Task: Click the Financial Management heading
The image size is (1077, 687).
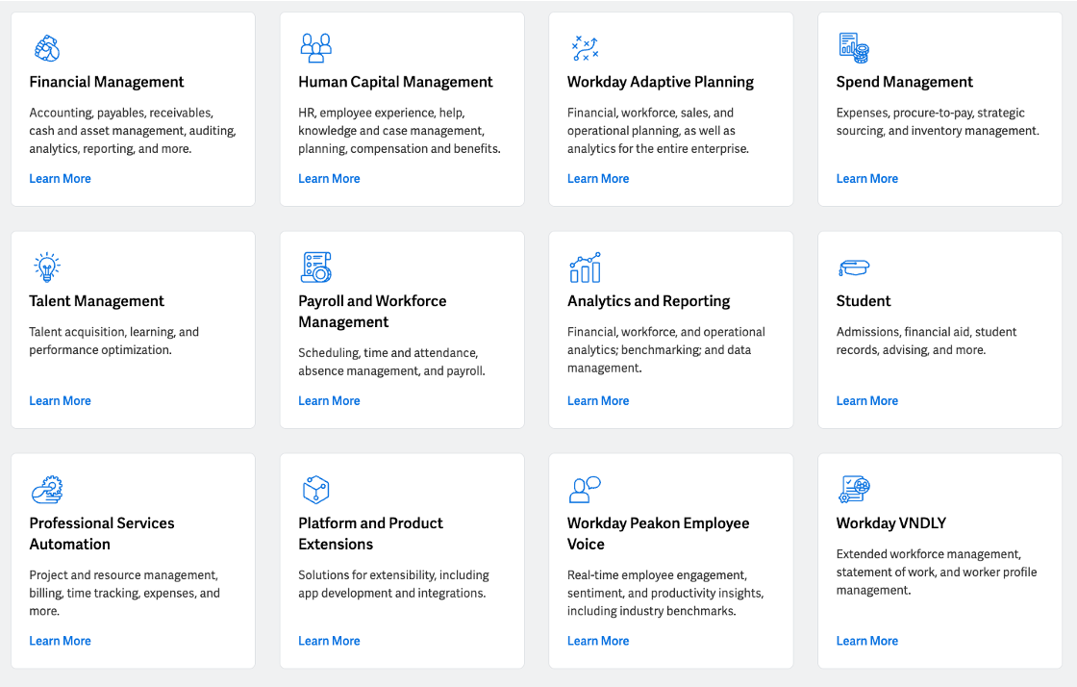Action: click(107, 83)
